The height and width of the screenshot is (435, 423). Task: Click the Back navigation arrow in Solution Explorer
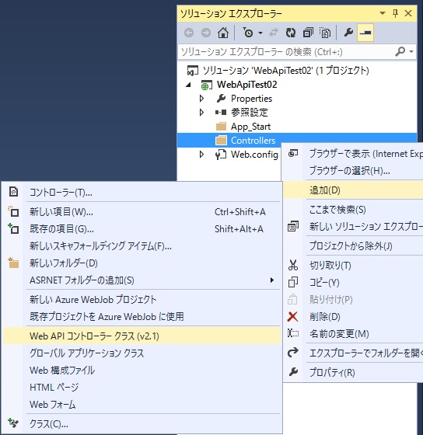[x=189, y=33]
